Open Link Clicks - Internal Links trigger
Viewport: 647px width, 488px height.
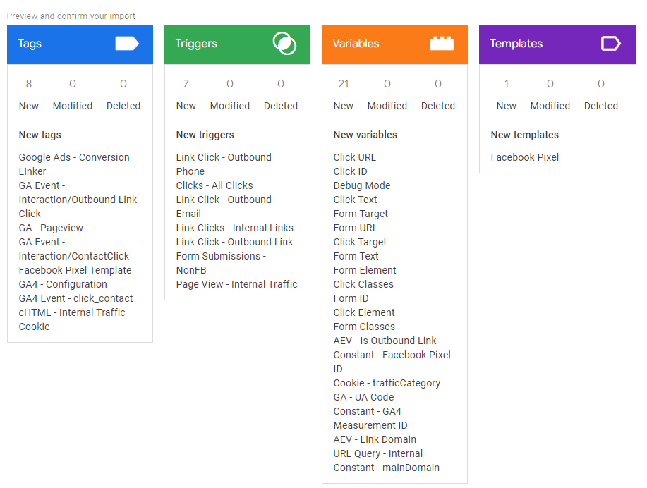235,228
